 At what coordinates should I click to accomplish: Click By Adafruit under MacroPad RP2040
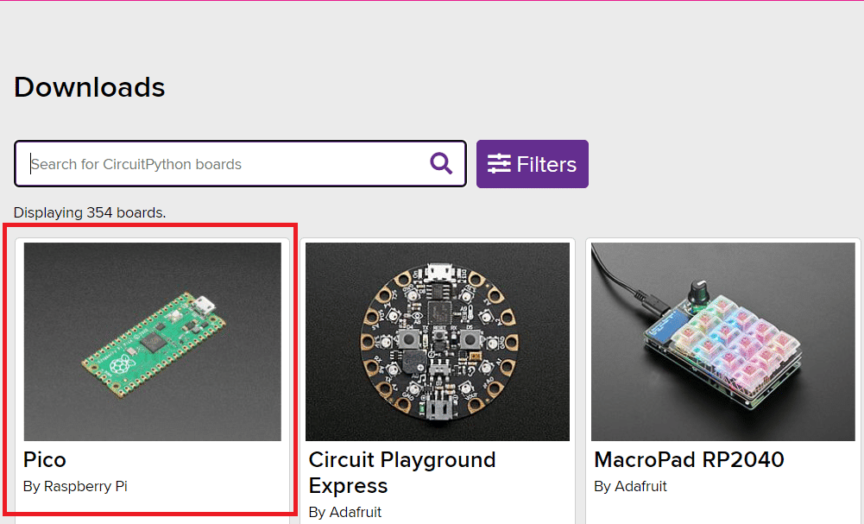pos(630,487)
